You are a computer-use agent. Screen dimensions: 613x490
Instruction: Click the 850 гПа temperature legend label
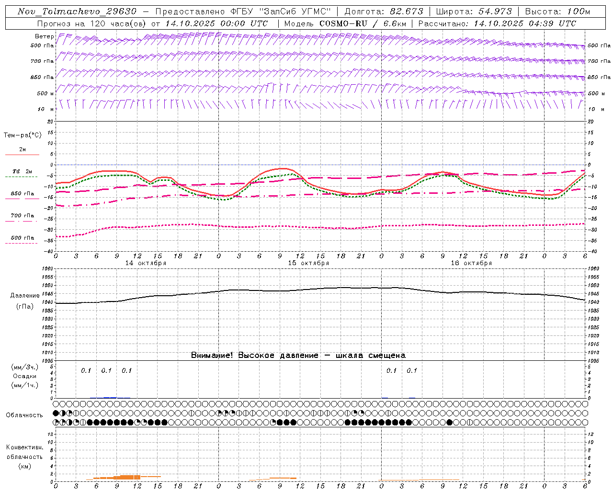[x=23, y=194]
